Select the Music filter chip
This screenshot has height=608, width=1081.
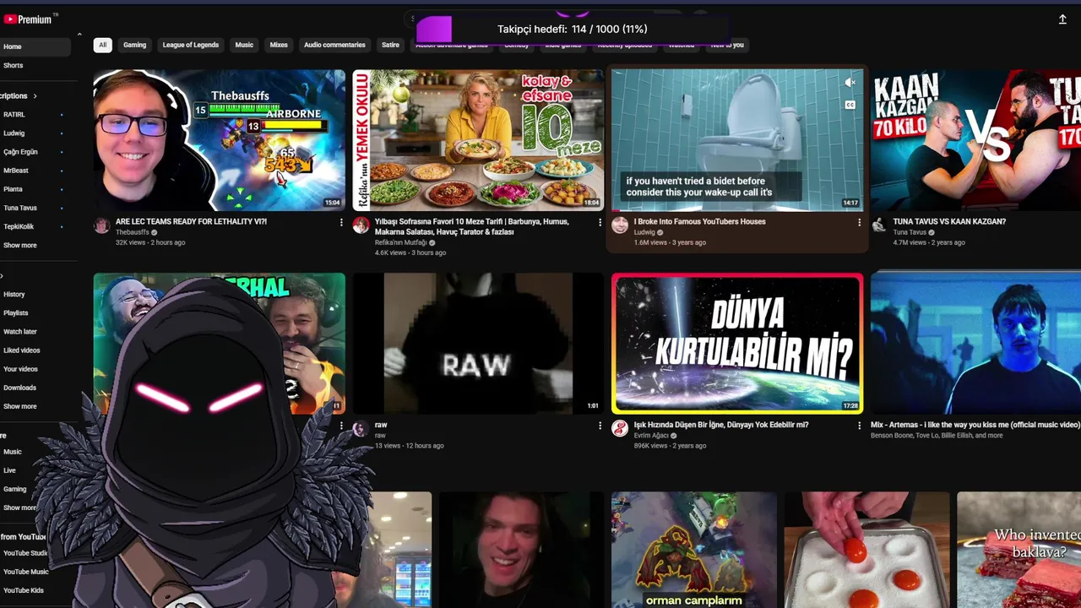pos(244,45)
